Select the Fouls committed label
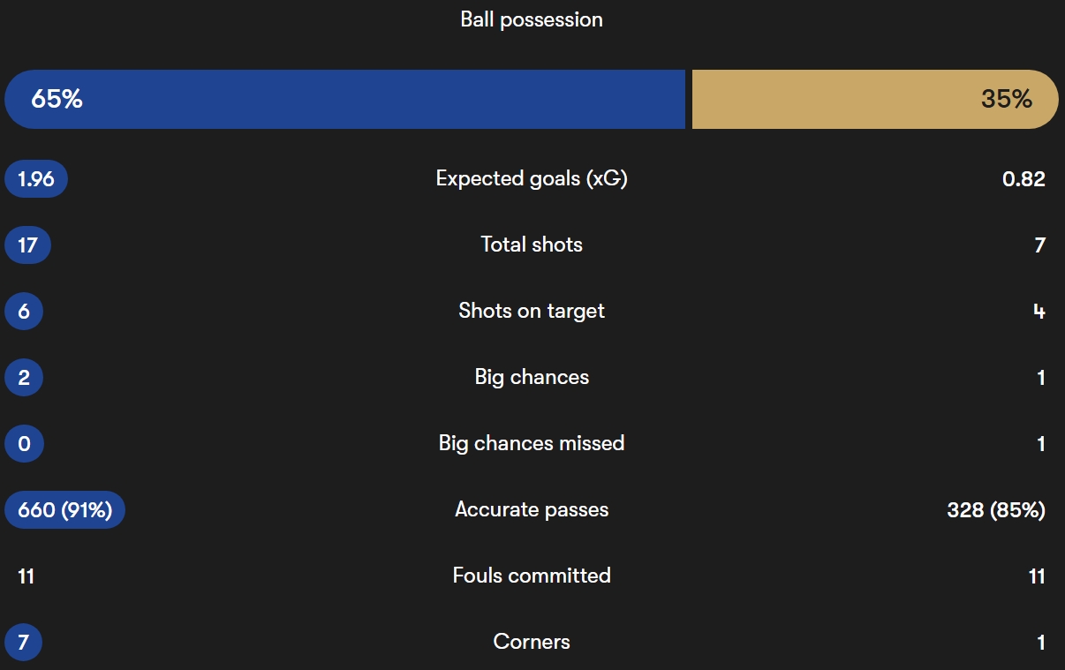The width and height of the screenshot is (1065, 670). pyautogui.click(x=532, y=576)
